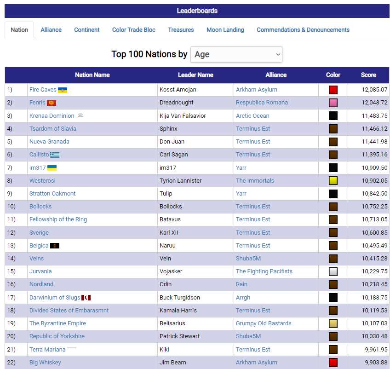The height and width of the screenshot is (369, 390).
Task: Click the Leader Name column header
Action: coord(195,75)
